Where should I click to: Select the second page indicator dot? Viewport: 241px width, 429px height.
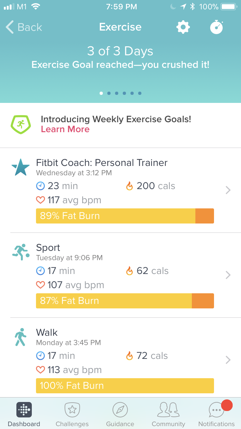point(109,93)
